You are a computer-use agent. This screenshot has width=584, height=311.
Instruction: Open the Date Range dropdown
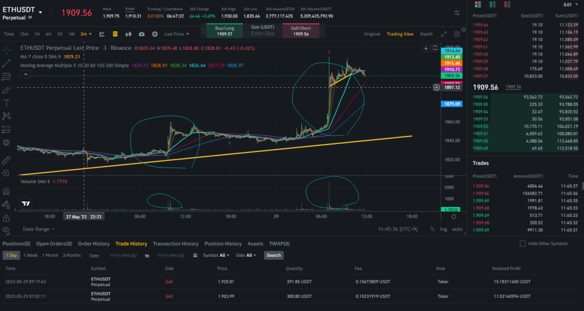39,229
